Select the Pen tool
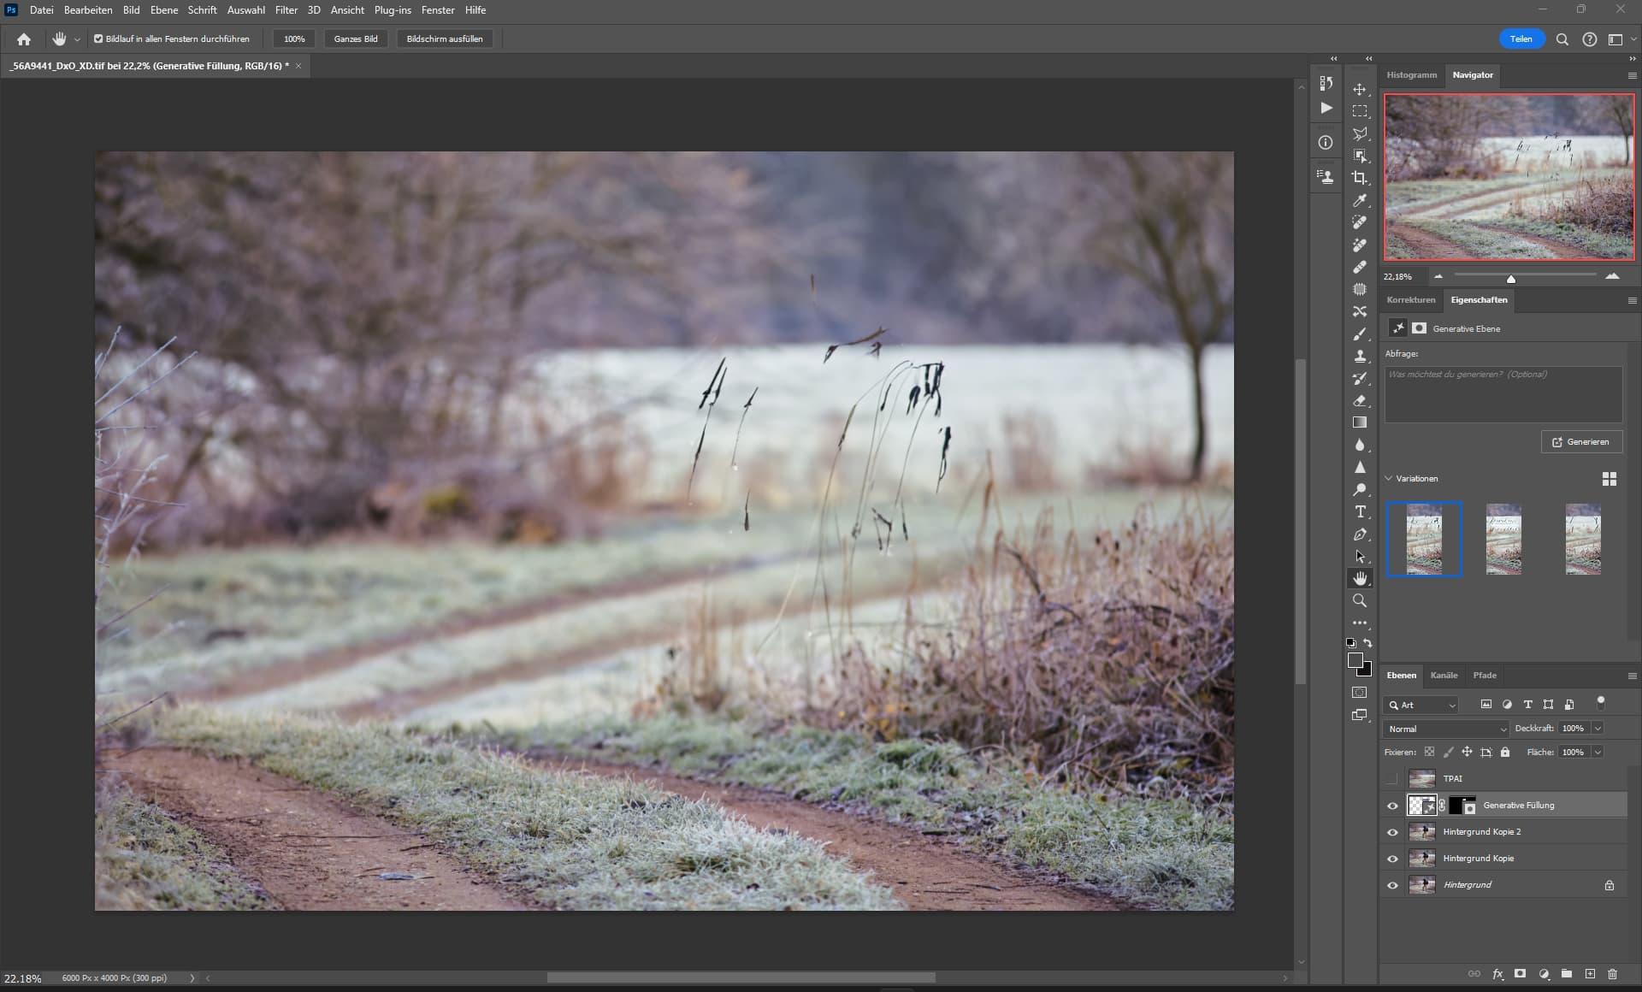Viewport: 1642px width, 992px height. (x=1360, y=534)
